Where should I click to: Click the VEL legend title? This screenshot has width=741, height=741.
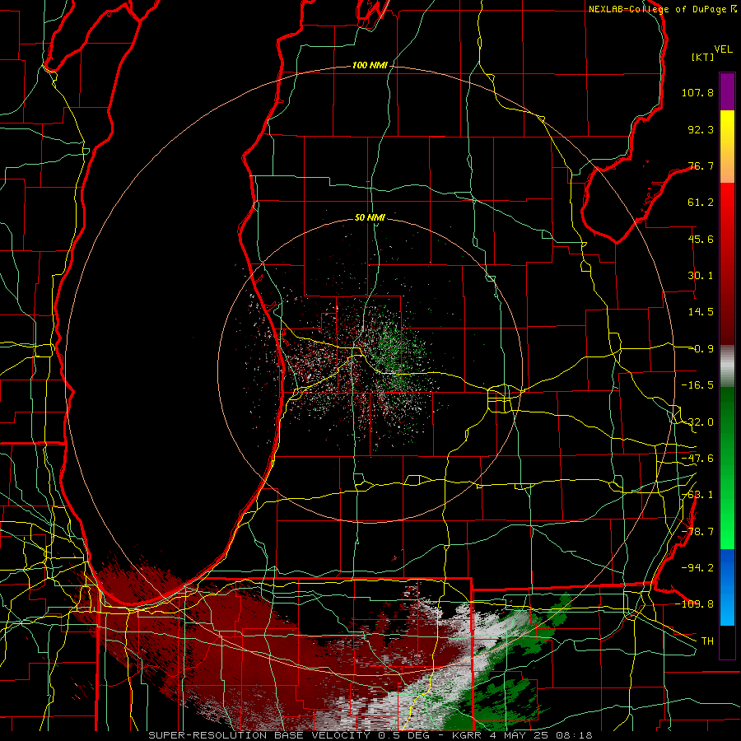pos(723,49)
